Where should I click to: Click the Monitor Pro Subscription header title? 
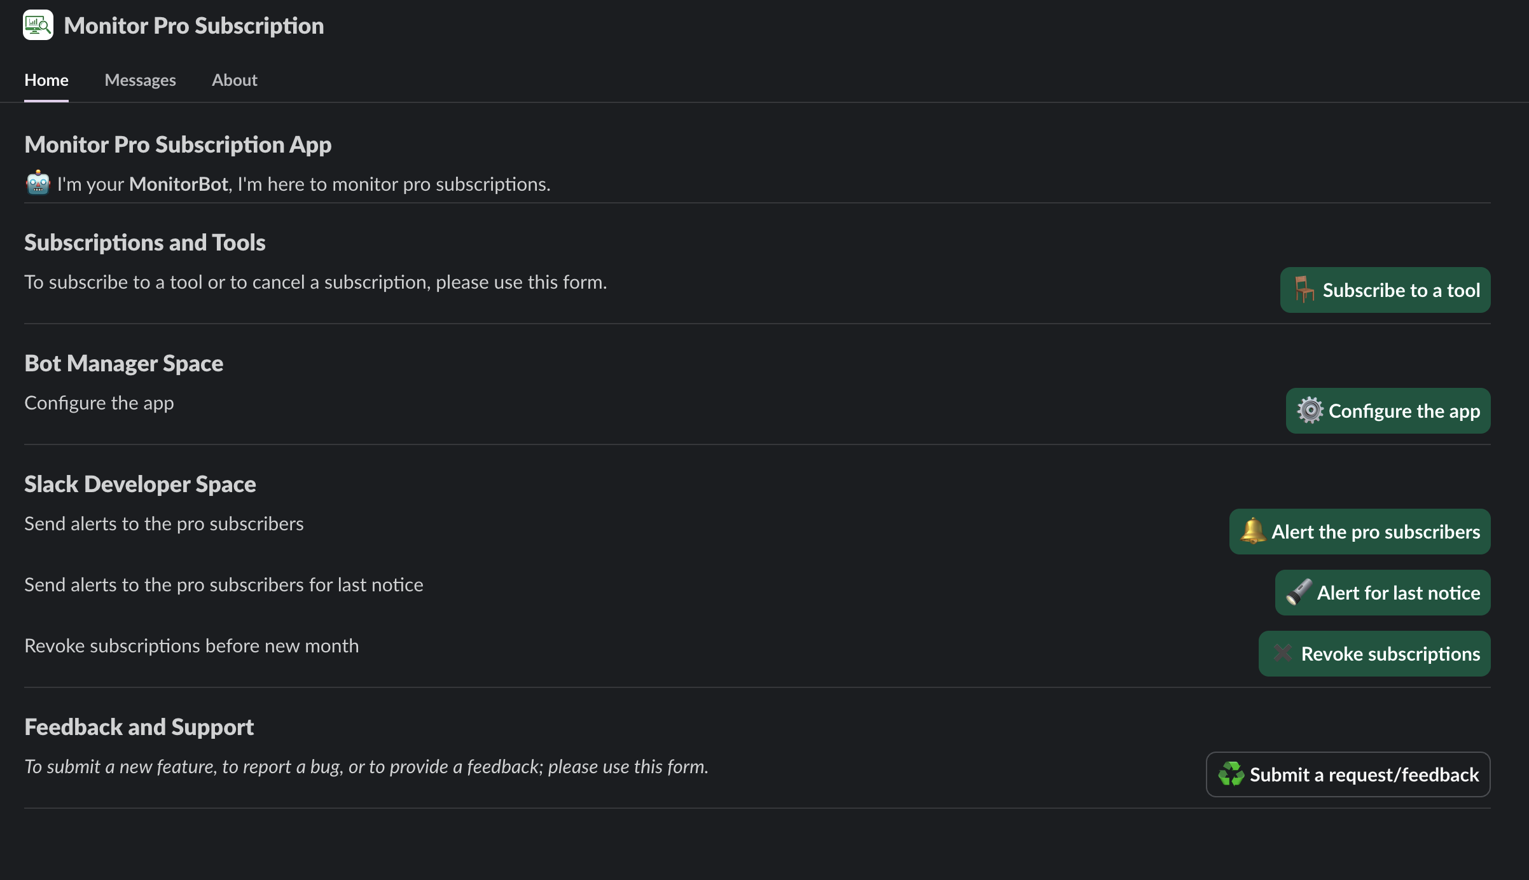tap(194, 25)
